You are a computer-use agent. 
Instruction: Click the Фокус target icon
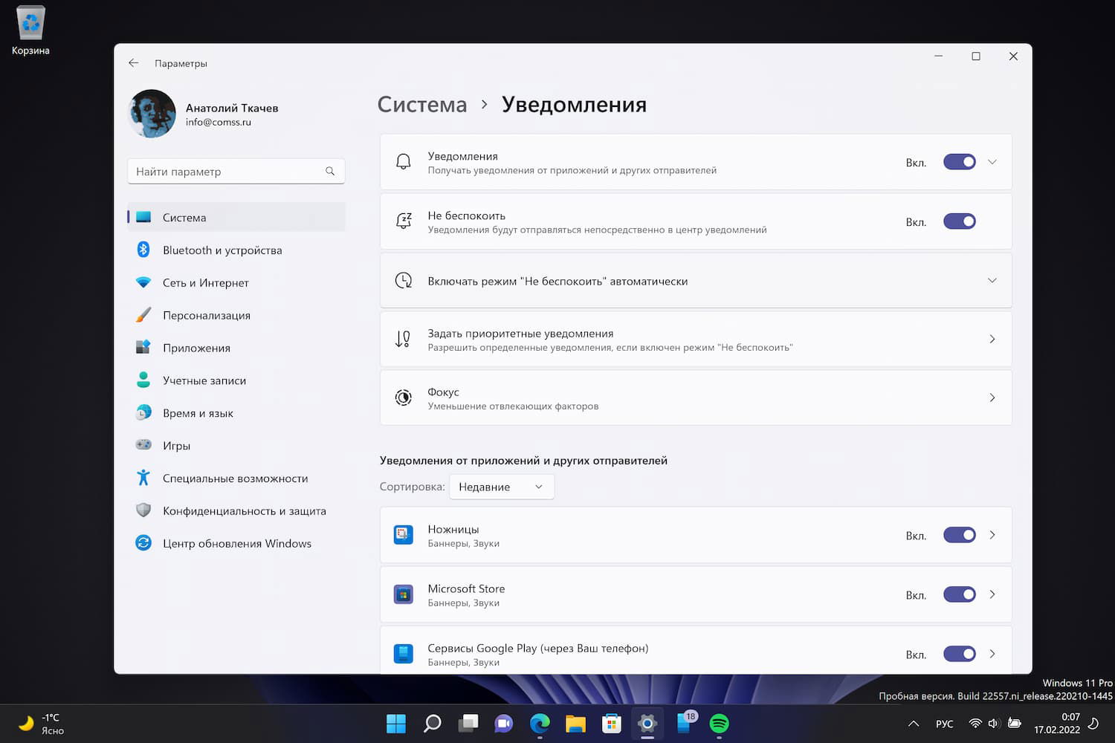404,398
